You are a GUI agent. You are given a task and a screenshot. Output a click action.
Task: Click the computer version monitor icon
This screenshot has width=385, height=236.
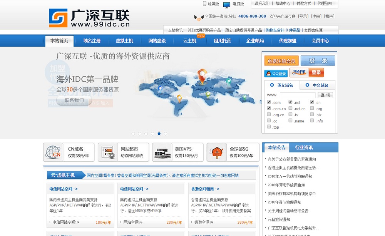pos(227,5)
